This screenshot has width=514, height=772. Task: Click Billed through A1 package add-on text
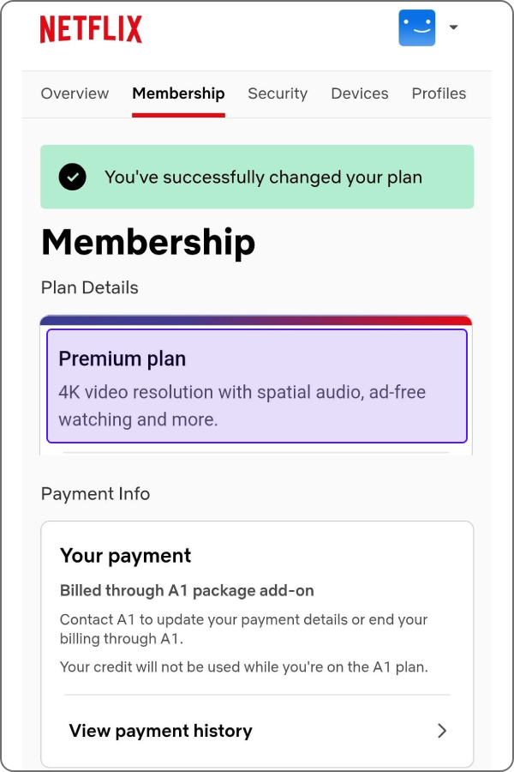pyautogui.click(x=187, y=590)
